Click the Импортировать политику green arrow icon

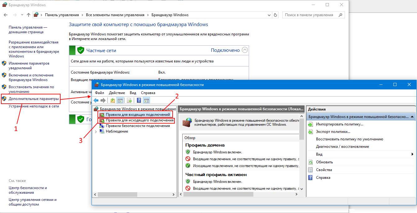coord(310,124)
